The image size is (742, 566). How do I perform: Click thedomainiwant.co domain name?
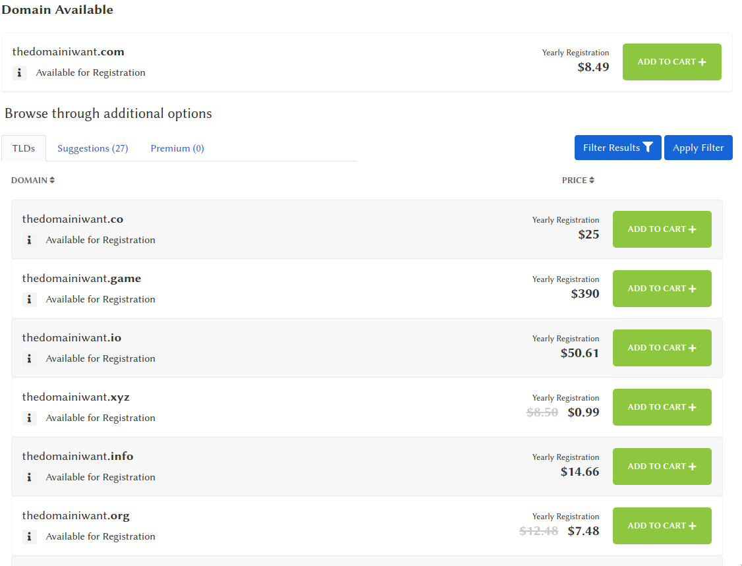pos(72,219)
